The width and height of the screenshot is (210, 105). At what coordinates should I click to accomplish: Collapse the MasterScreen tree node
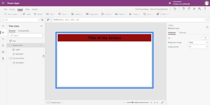[8, 45]
